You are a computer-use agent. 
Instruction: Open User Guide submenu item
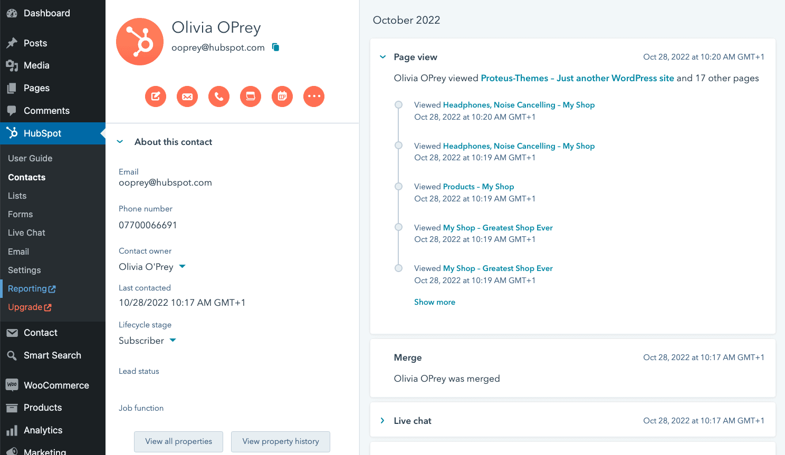[30, 158]
